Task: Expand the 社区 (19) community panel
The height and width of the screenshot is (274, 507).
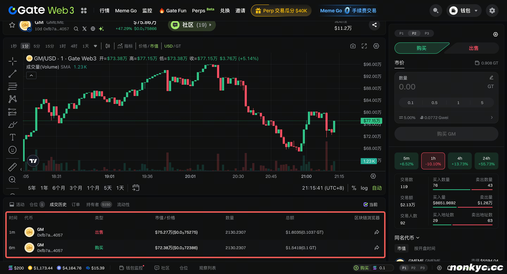Action: [x=192, y=25]
